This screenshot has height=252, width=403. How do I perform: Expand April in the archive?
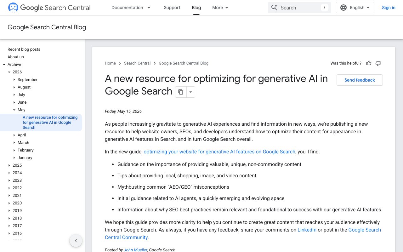[x=14, y=135]
